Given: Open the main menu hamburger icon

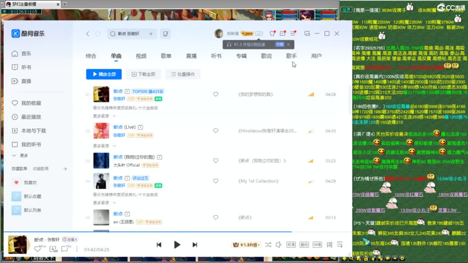Looking at the screenshot, I should [293, 33].
